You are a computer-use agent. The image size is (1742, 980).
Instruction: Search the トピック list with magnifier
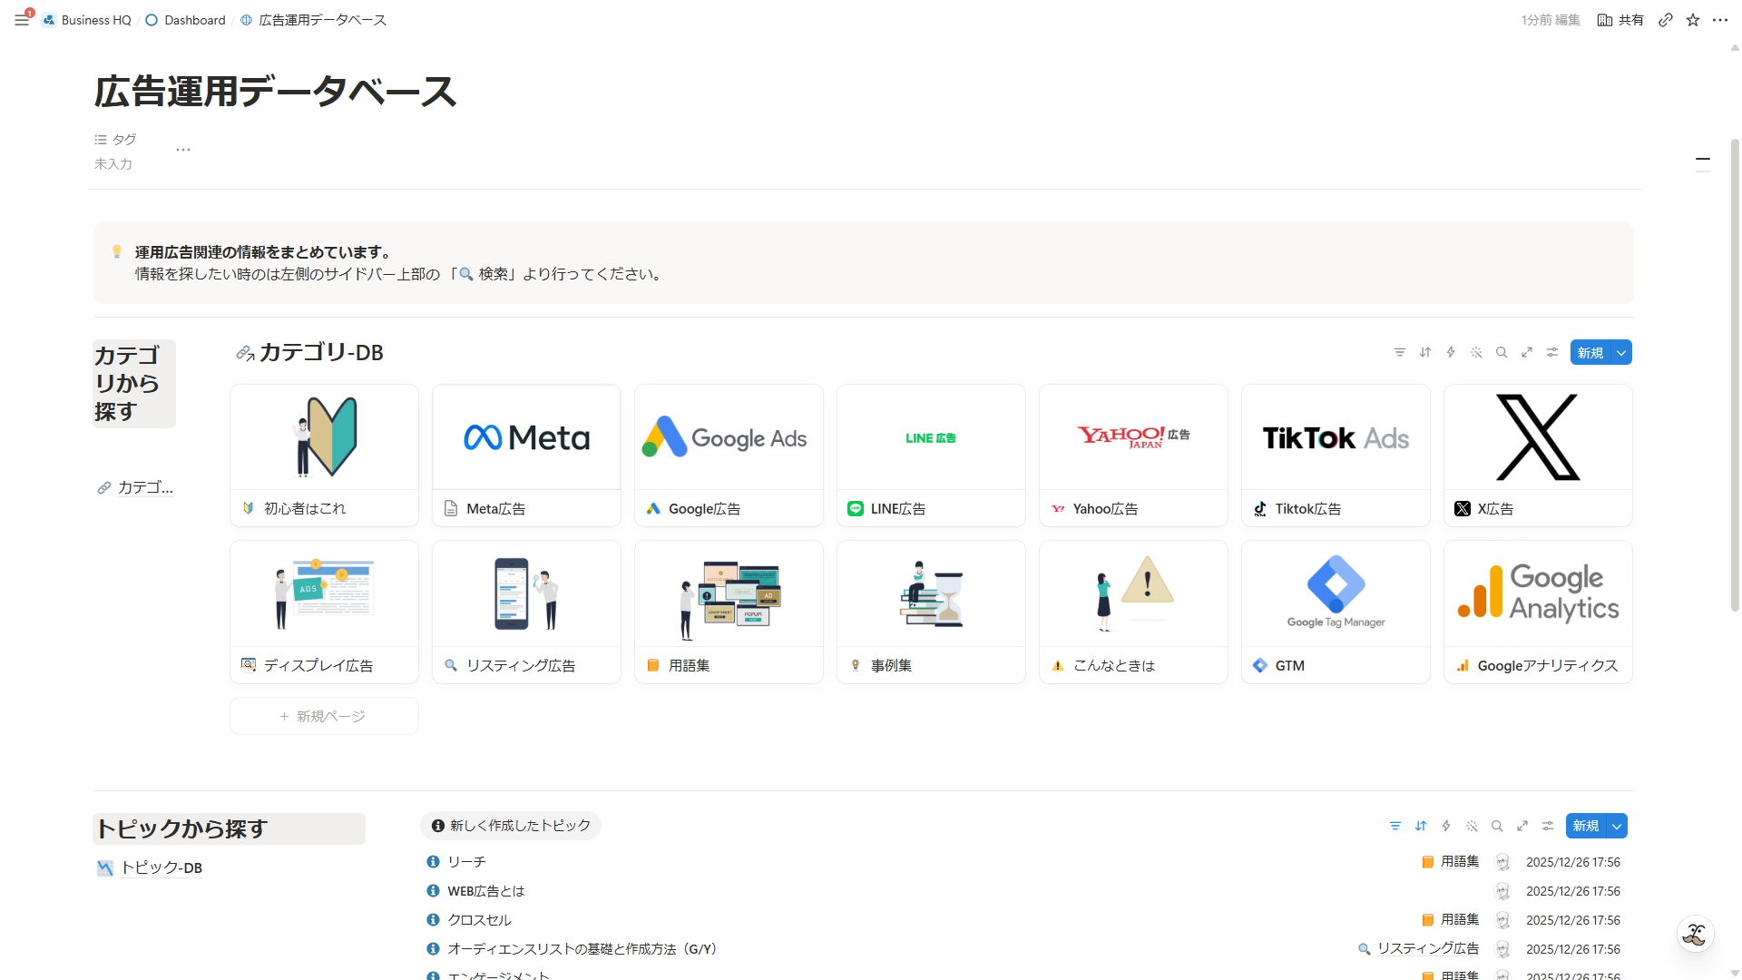1497,826
